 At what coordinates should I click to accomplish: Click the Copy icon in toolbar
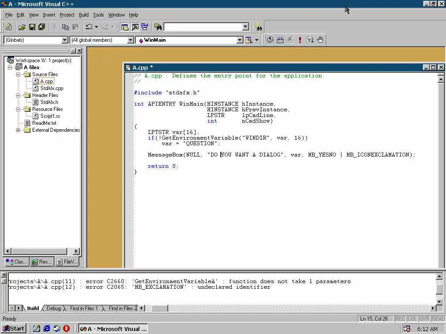click(65, 27)
